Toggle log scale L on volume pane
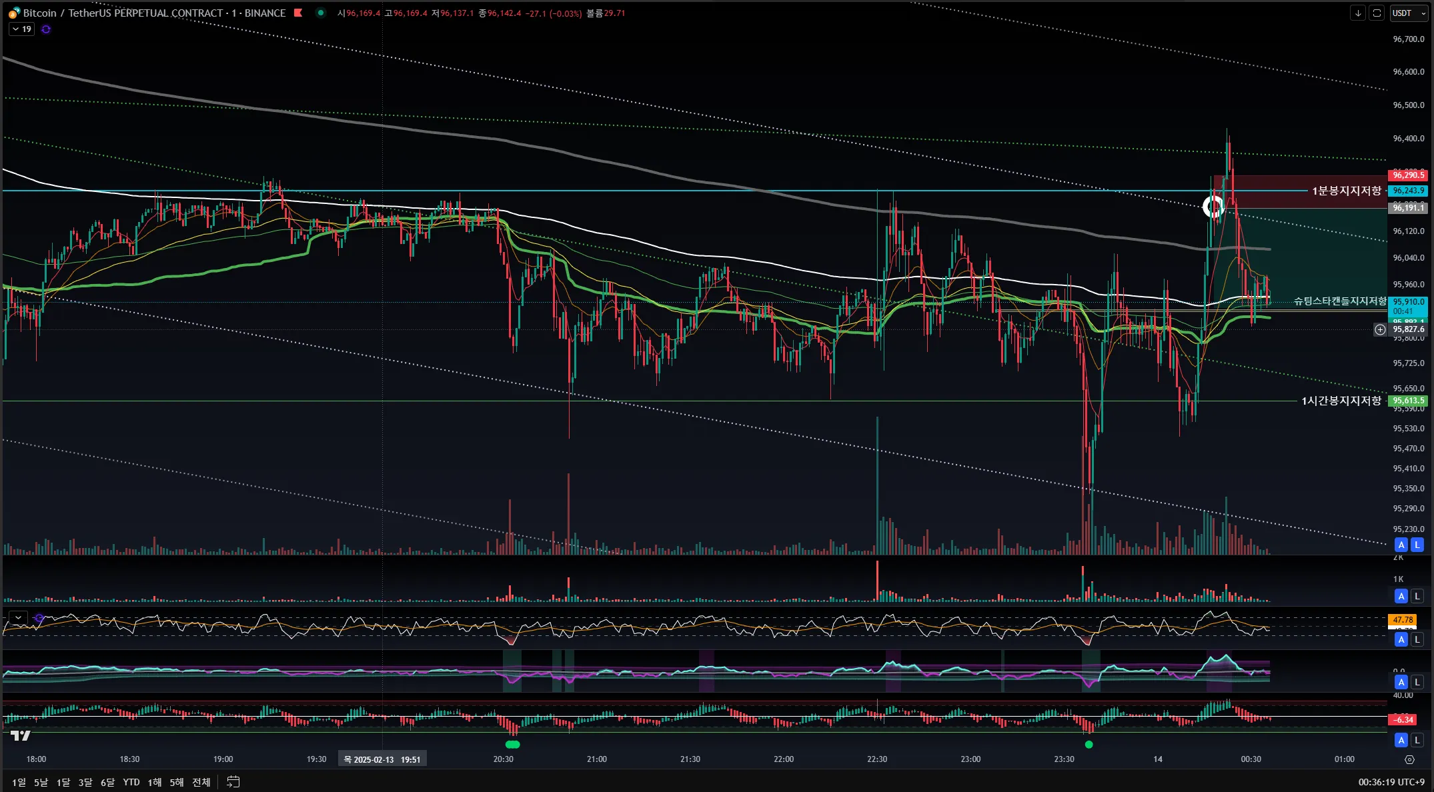 [x=1417, y=596]
